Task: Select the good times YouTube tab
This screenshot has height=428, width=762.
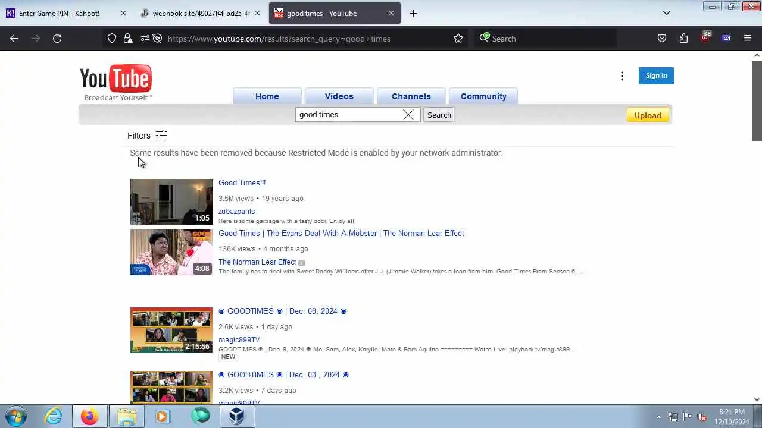Action: coord(335,14)
